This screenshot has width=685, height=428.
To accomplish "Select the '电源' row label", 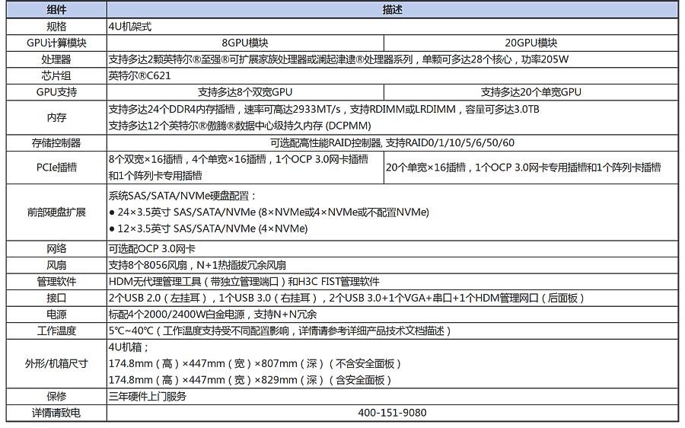I will pyautogui.click(x=56, y=315).
